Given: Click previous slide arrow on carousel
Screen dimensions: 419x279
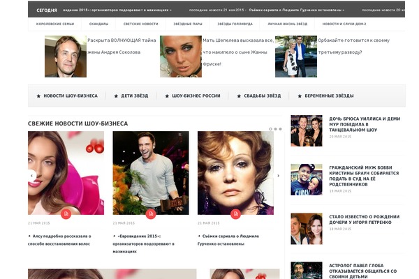Looking at the screenshot, I should (x=32, y=175).
